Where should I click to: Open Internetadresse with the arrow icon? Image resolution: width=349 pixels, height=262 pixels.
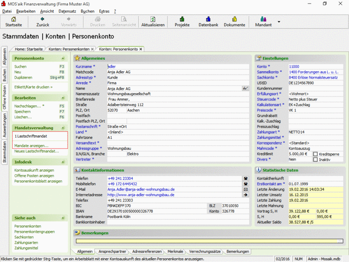coord(246,195)
